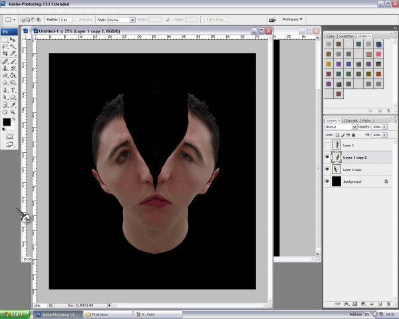Switch to the Channels tab
Image resolution: width=399 pixels, height=319 pixels.
click(350, 120)
